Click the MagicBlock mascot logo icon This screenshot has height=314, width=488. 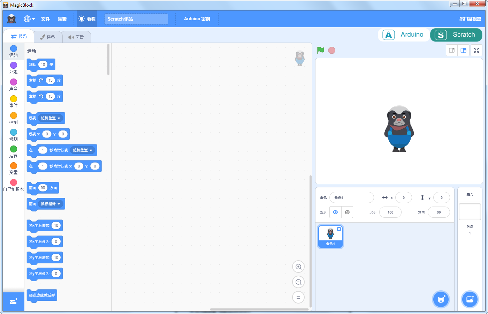point(12,19)
